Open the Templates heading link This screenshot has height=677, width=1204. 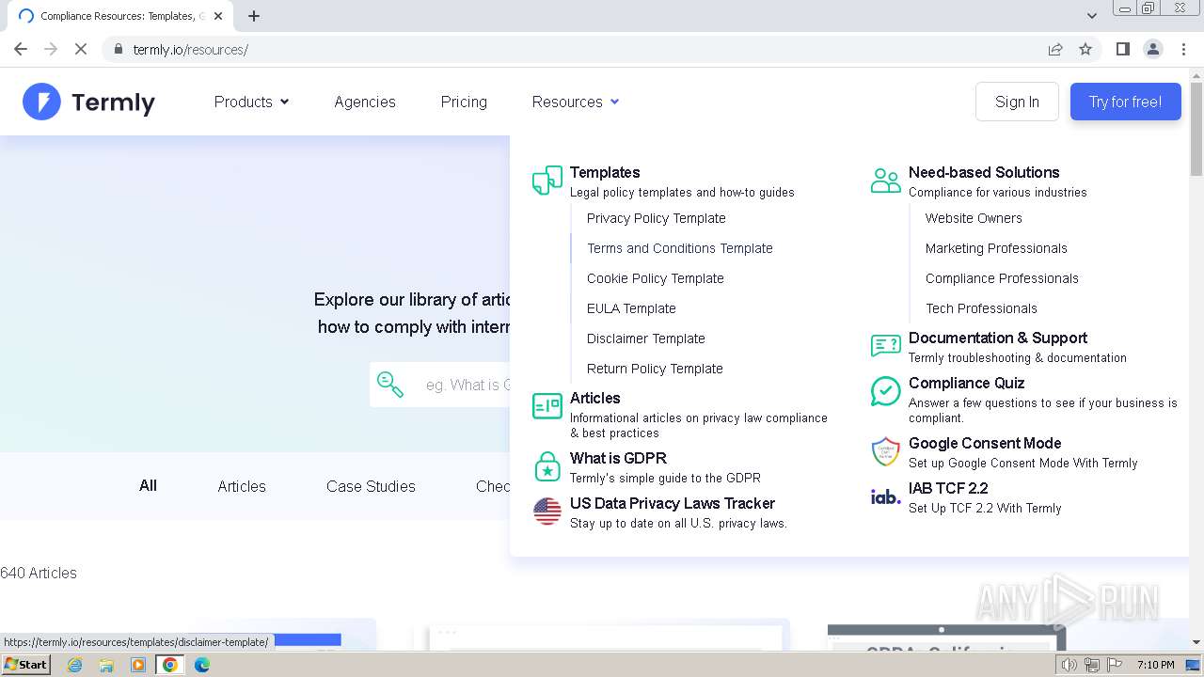click(x=605, y=172)
